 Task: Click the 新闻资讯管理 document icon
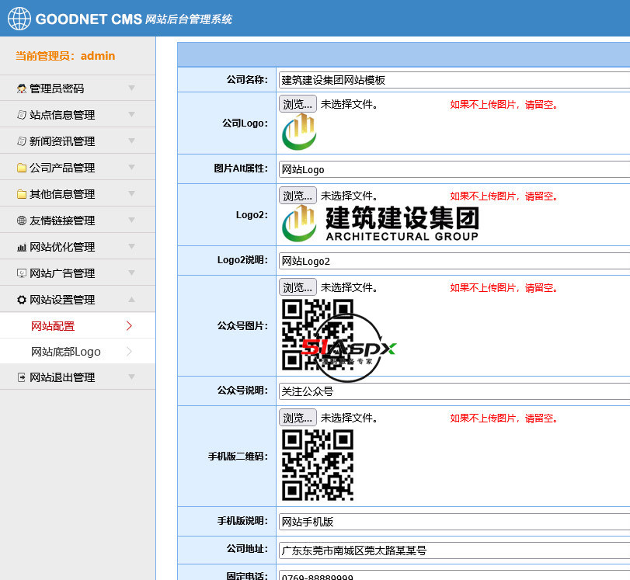(x=22, y=141)
